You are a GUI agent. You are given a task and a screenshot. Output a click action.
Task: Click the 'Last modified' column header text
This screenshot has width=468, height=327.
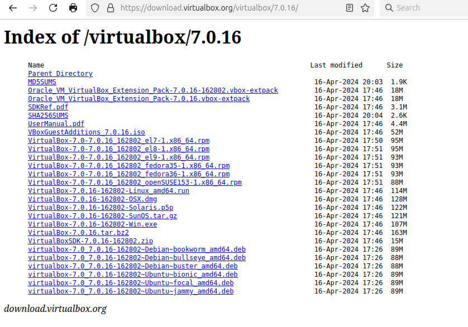pos(336,65)
